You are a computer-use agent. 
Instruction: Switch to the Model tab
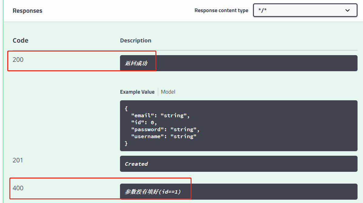point(168,92)
